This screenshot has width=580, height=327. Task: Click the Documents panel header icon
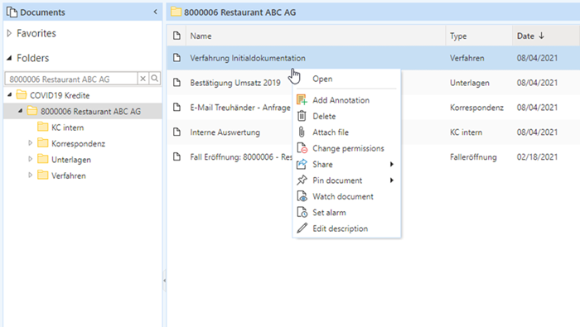(12, 12)
